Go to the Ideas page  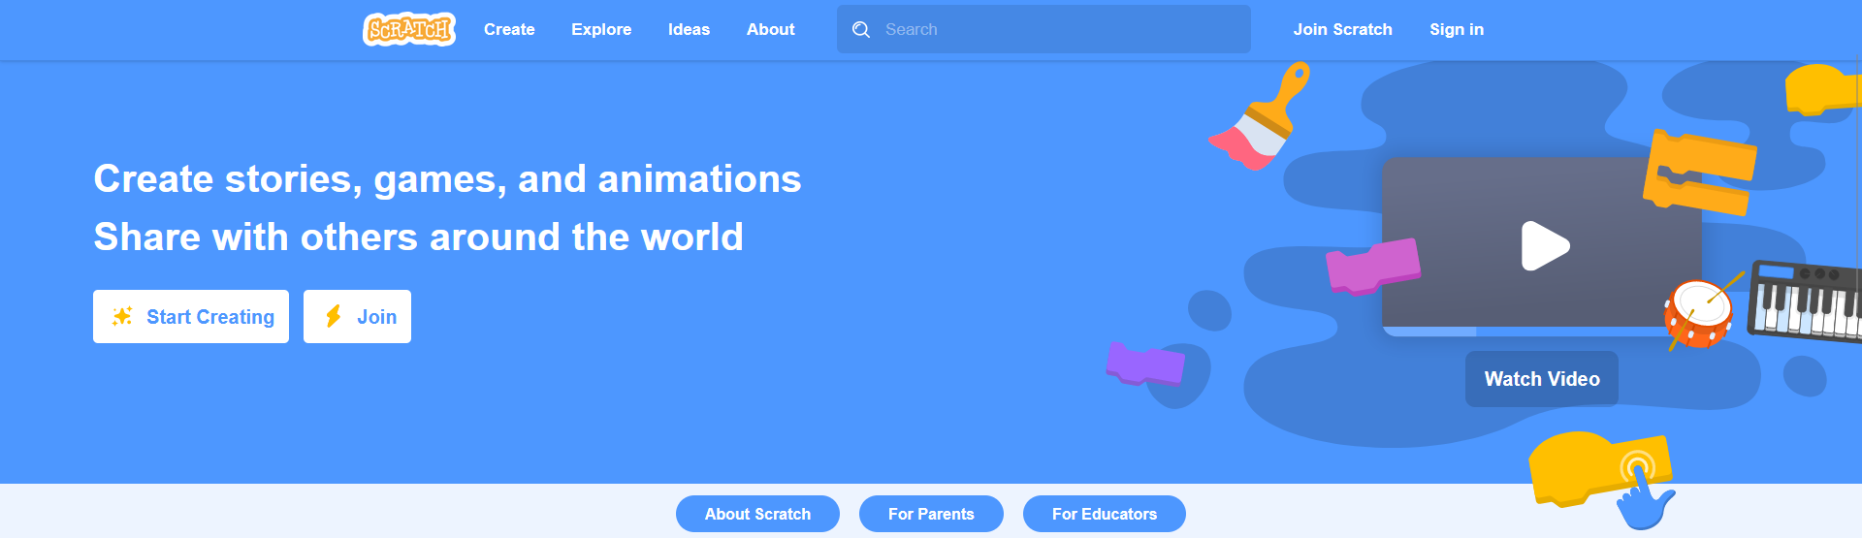pos(689,29)
